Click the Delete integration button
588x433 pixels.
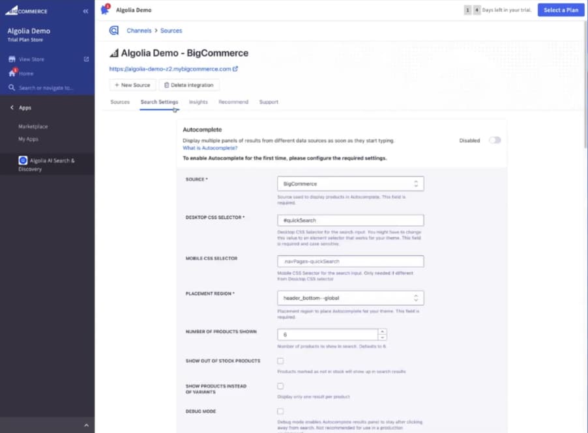[189, 85]
